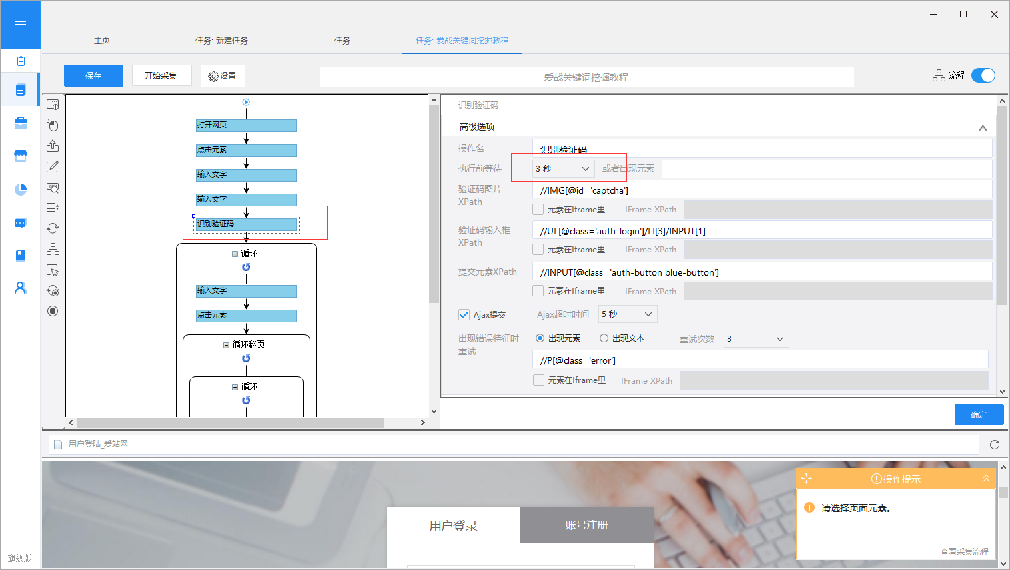Open the chat message icon in sidebar

pos(21,223)
